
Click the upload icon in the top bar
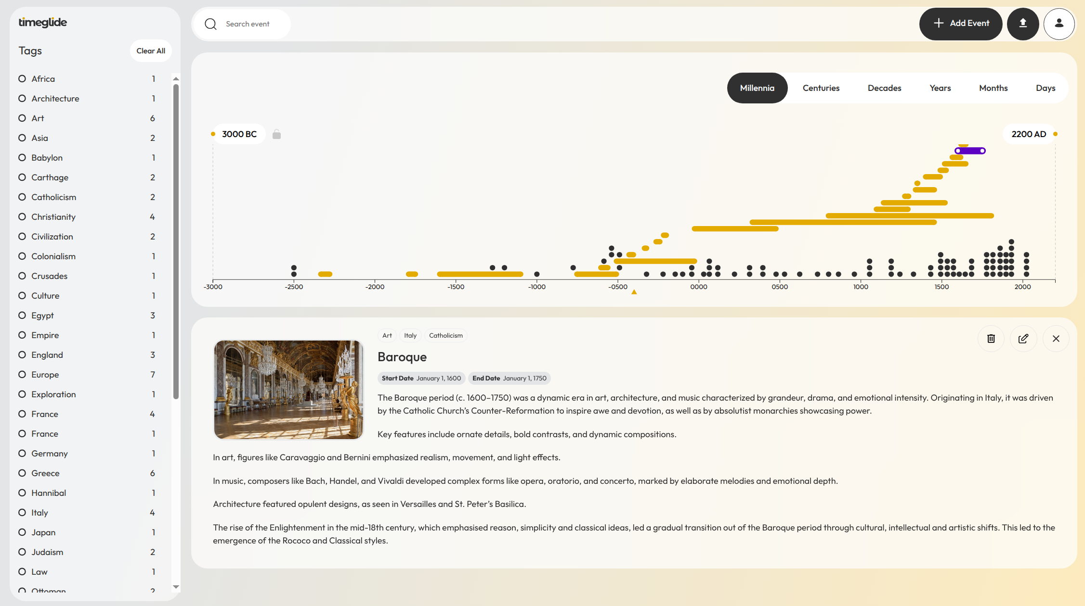(1023, 24)
